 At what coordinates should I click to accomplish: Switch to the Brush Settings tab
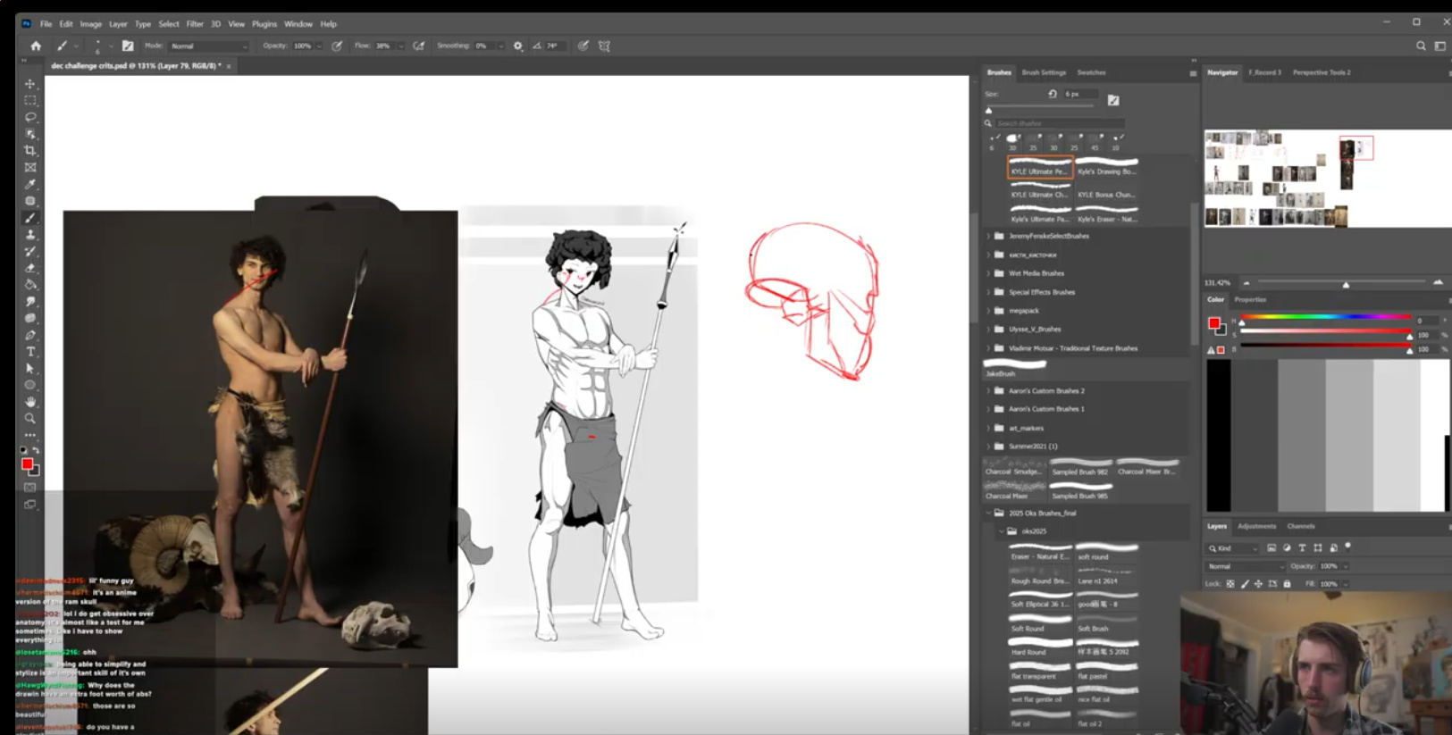1044,72
